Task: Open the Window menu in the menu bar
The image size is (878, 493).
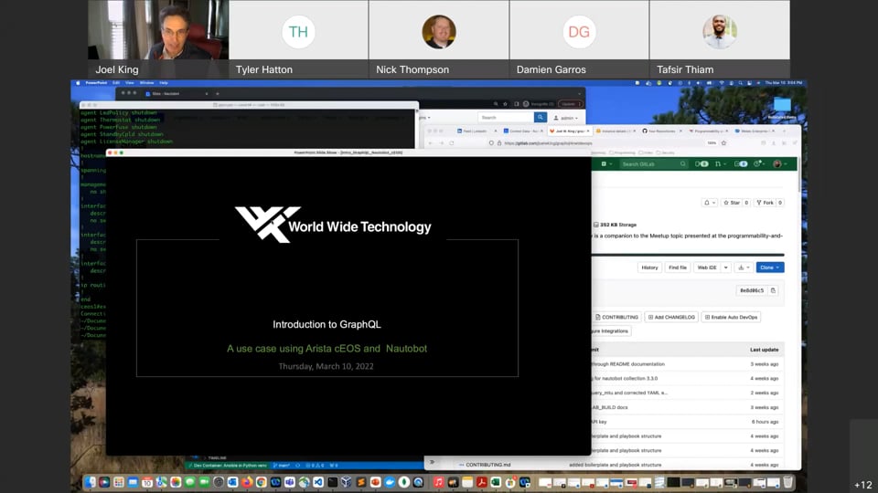Action: click(x=146, y=83)
